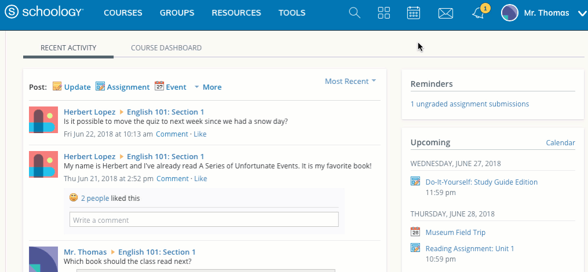This screenshot has width=588, height=272.
Task: Open the search magnifier icon
Action: pyautogui.click(x=355, y=13)
